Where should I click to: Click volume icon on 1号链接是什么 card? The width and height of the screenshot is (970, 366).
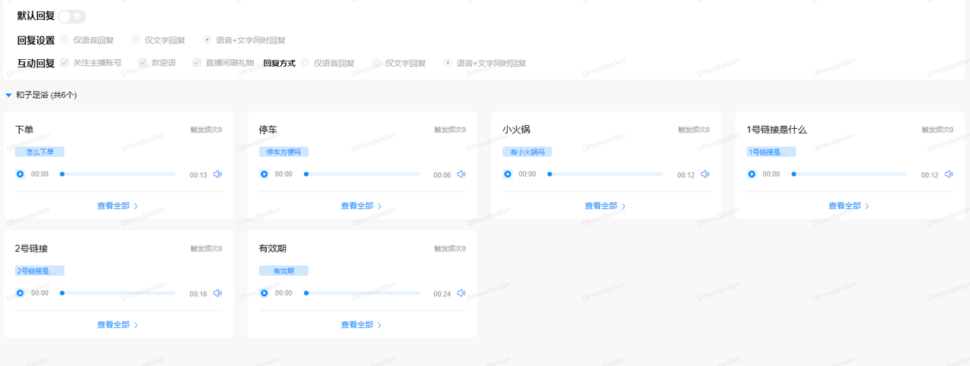coord(949,174)
